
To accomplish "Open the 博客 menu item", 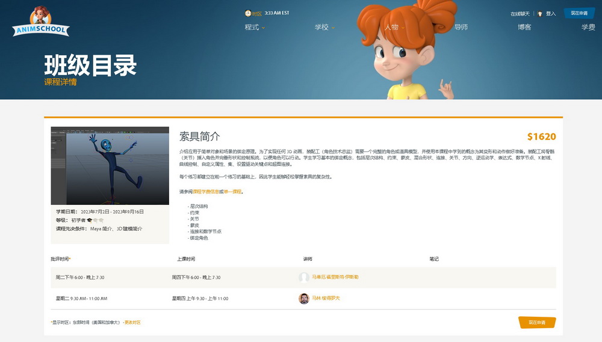I will coord(524,27).
